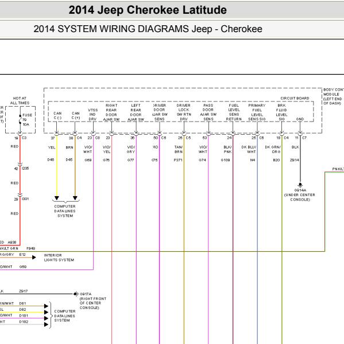Click 'FUEL LEVEL SENS RETURN' label

click(x=234, y=112)
